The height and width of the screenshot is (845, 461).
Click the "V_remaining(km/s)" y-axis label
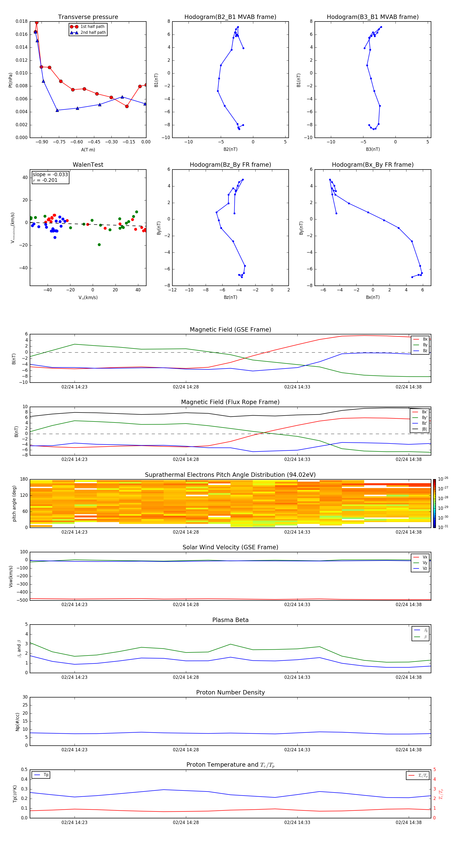[13, 228]
